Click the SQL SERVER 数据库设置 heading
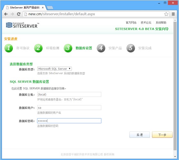This screenshot has height=160, width=179. click(x=29, y=82)
